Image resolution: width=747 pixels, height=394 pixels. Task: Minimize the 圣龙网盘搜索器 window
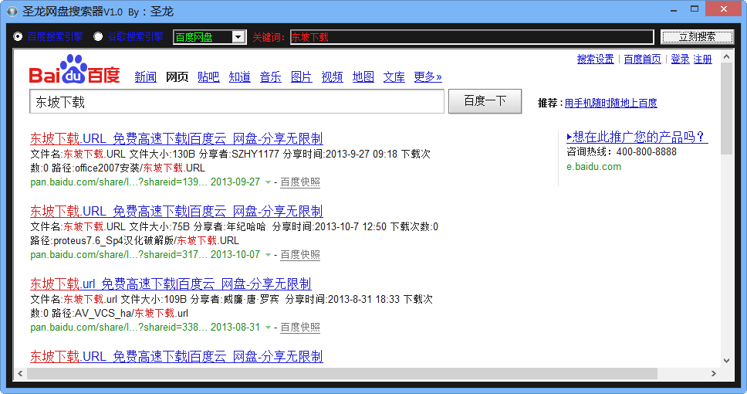674,10
